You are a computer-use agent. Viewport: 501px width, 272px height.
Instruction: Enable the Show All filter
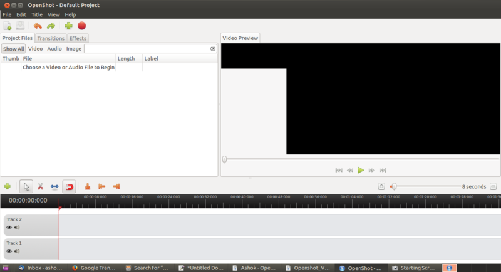[13, 49]
